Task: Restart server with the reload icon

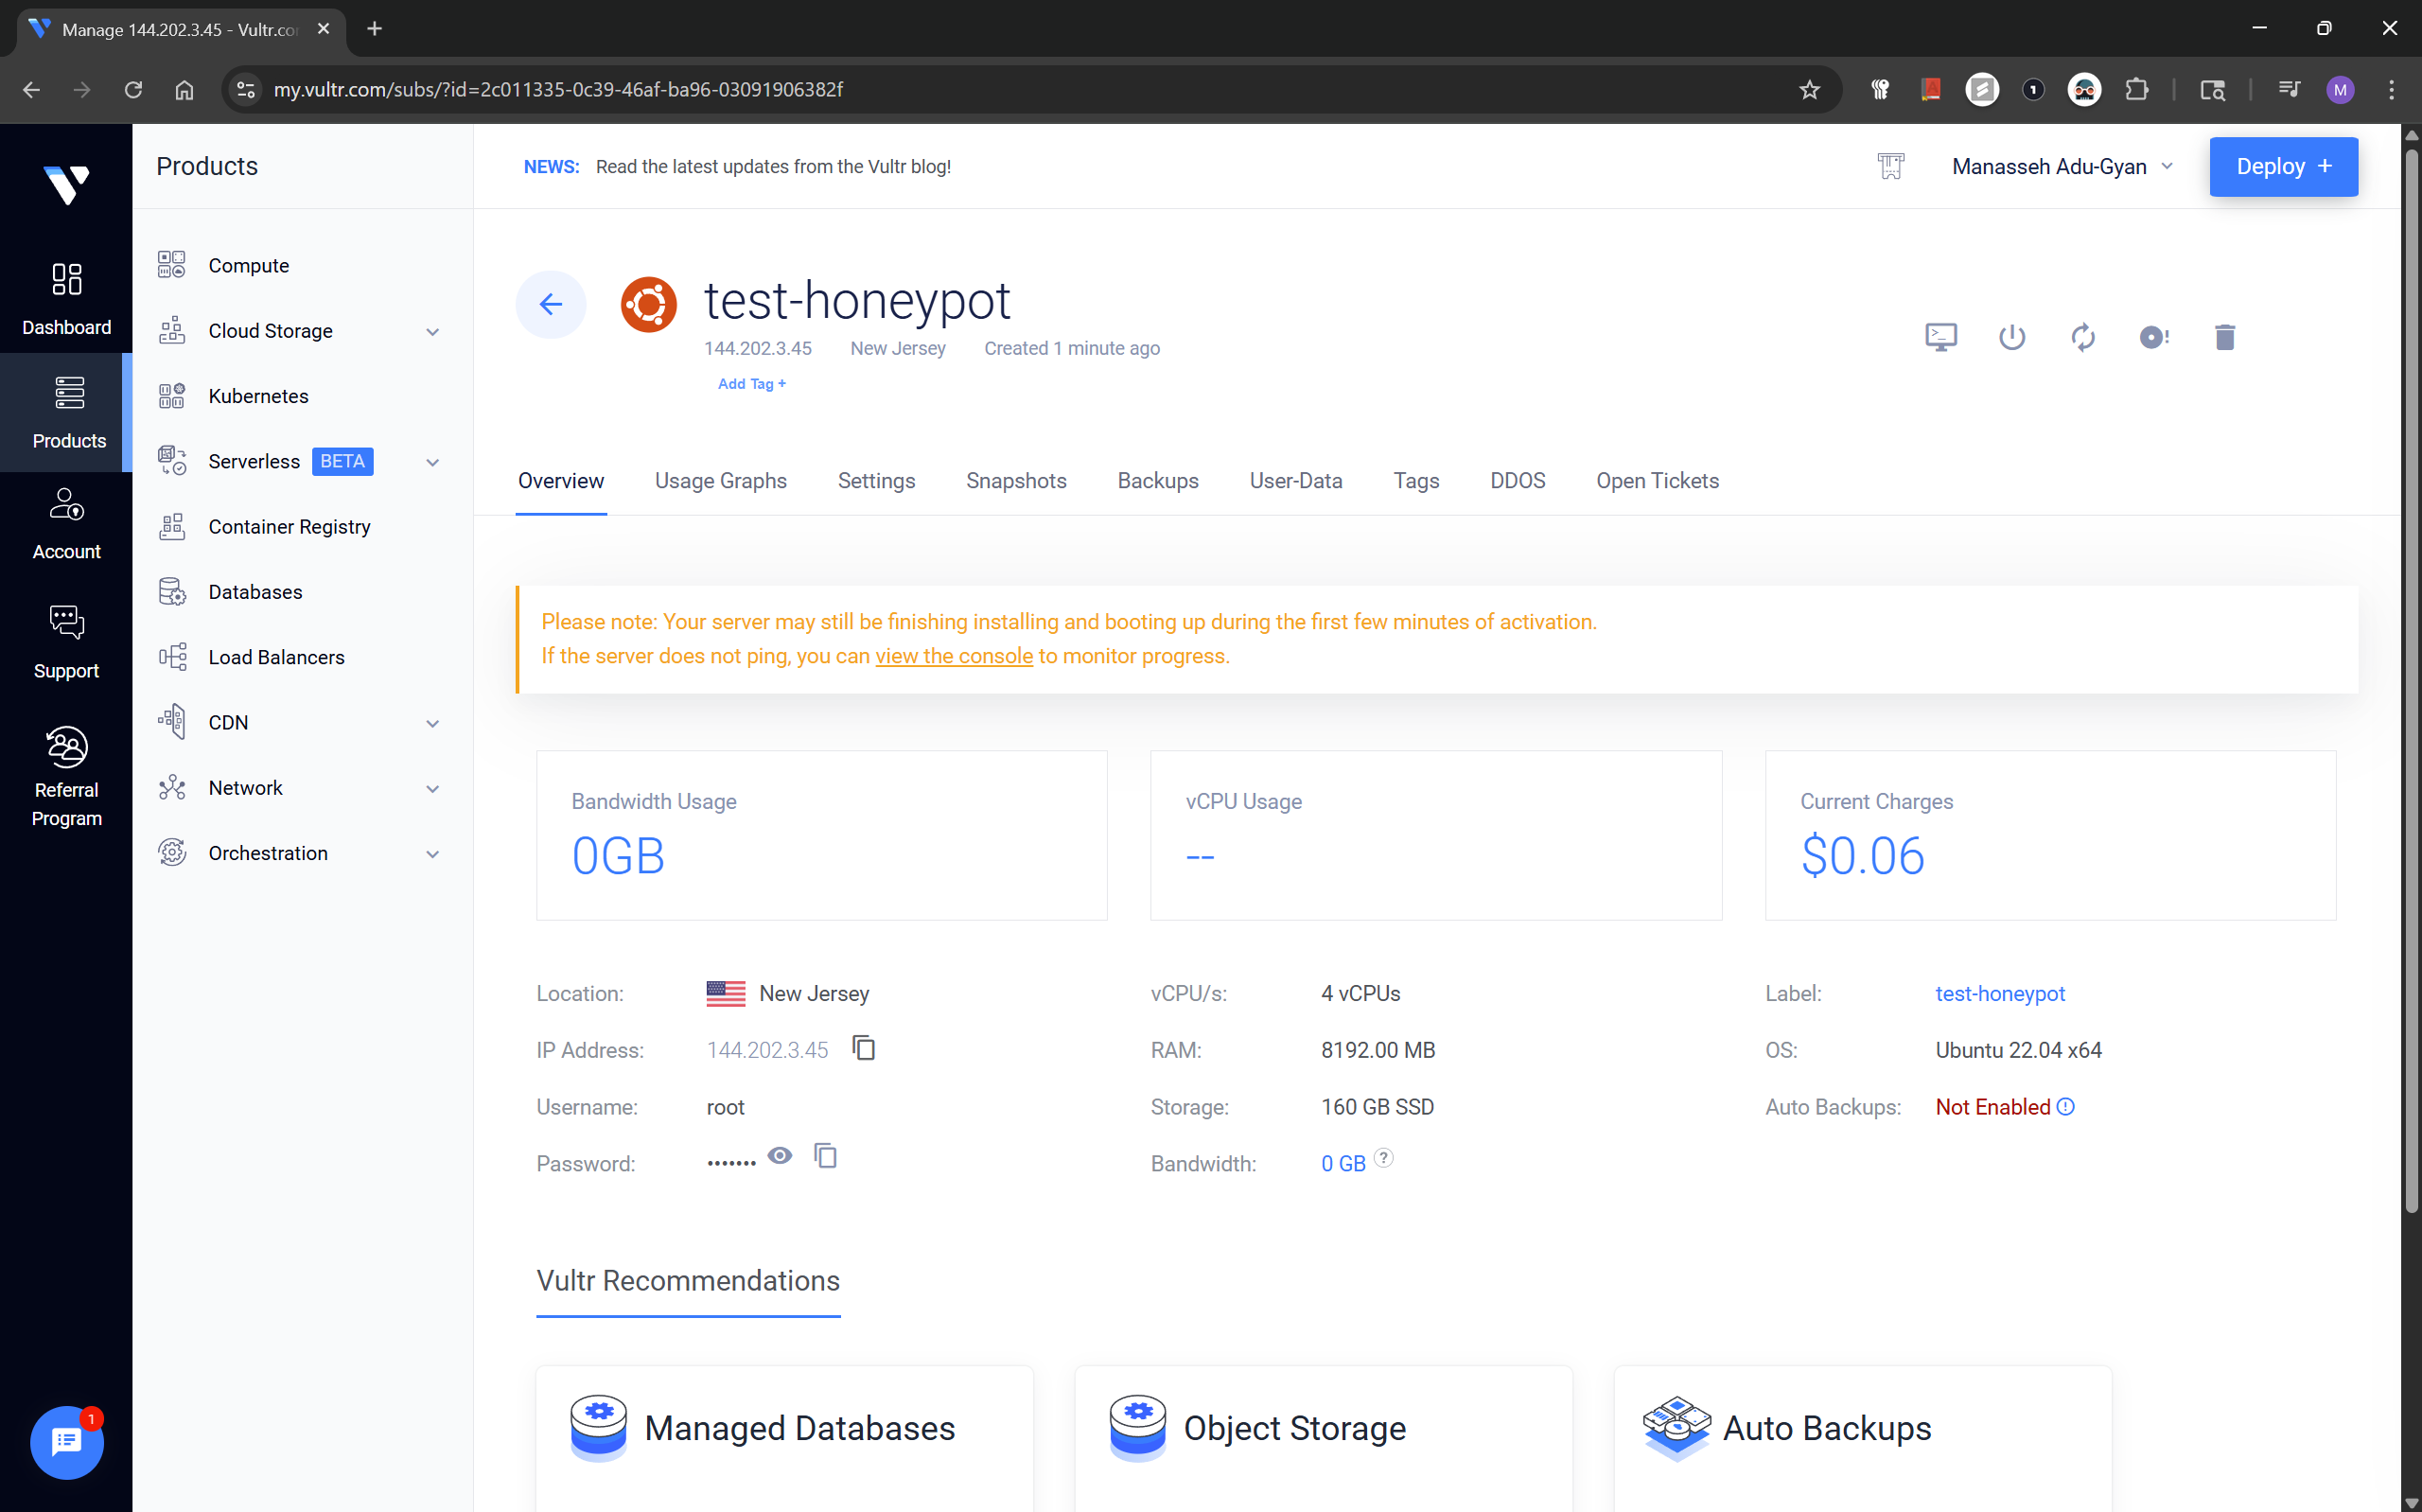Action: coord(2082,337)
